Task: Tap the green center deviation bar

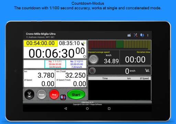Action: tap(120, 44)
